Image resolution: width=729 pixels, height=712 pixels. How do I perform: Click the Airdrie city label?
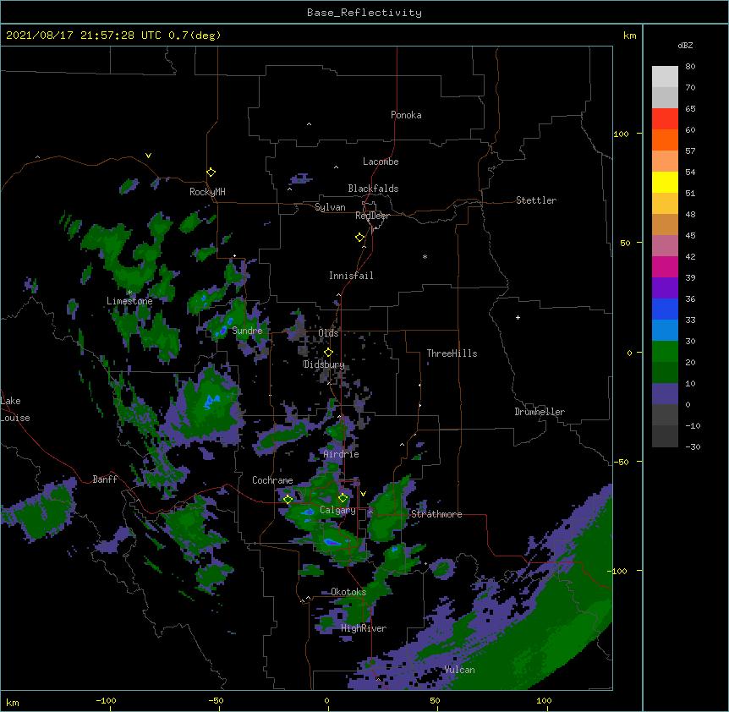point(342,454)
